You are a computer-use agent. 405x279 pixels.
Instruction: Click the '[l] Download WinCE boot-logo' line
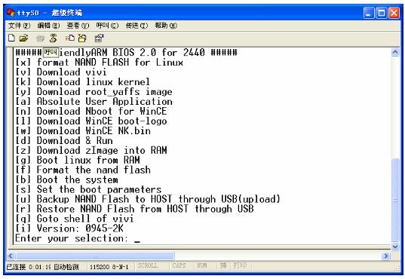91,121
